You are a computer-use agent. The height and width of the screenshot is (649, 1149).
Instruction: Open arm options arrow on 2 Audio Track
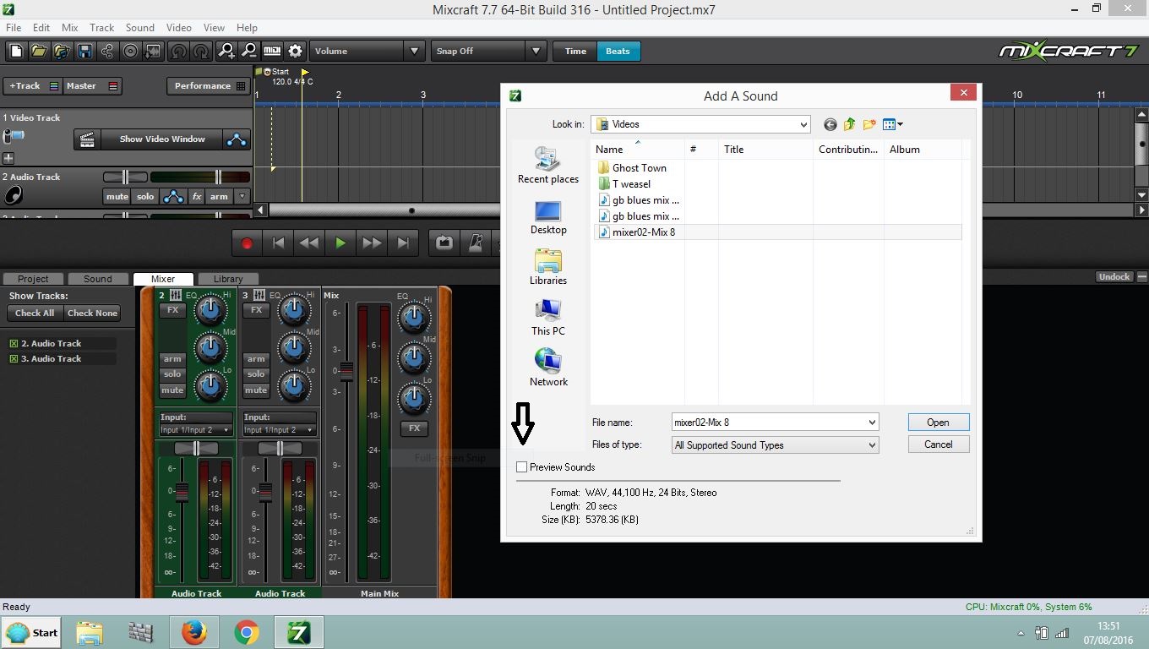pyautogui.click(x=242, y=197)
